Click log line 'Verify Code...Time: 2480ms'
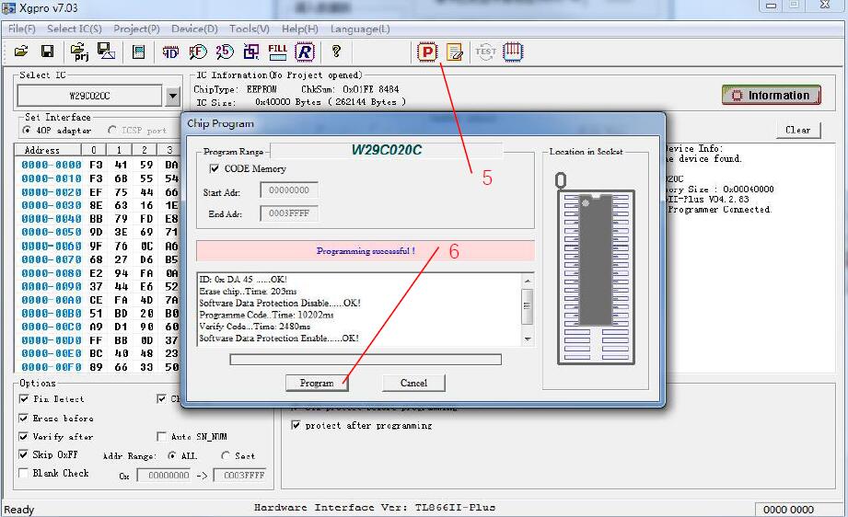Viewport: 848px width, 517px height. click(255, 327)
